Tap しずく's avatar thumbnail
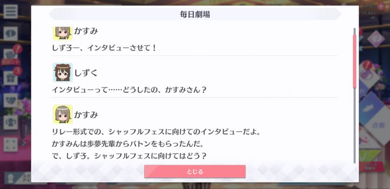The image size is (390, 189). coord(63,72)
